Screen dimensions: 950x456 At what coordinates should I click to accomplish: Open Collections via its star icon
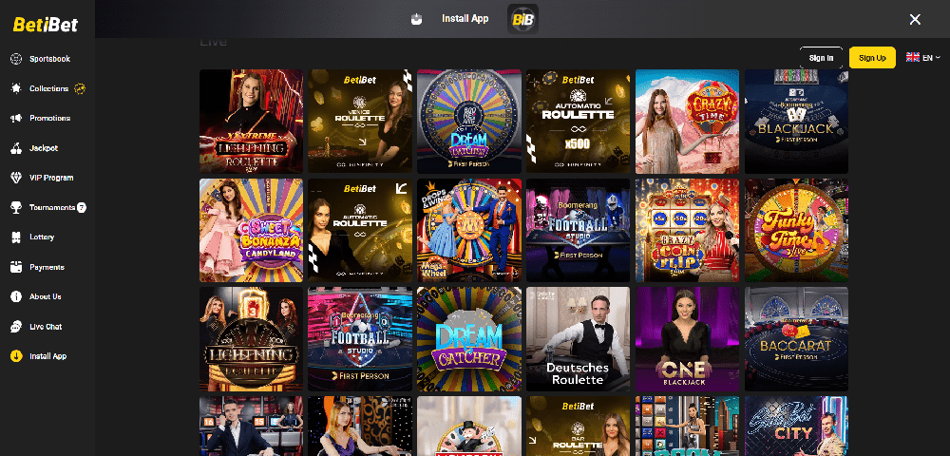point(16,88)
